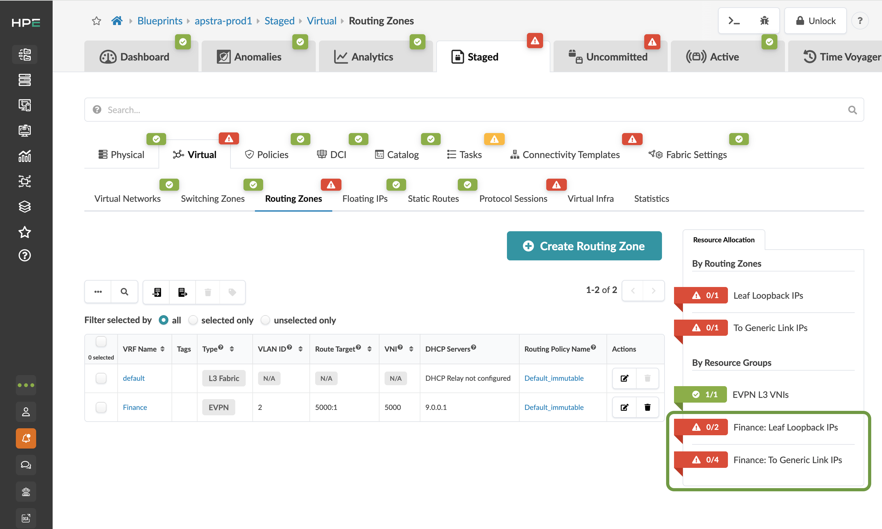Open the Finance VRF link
The image size is (882, 529).
click(135, 407)
